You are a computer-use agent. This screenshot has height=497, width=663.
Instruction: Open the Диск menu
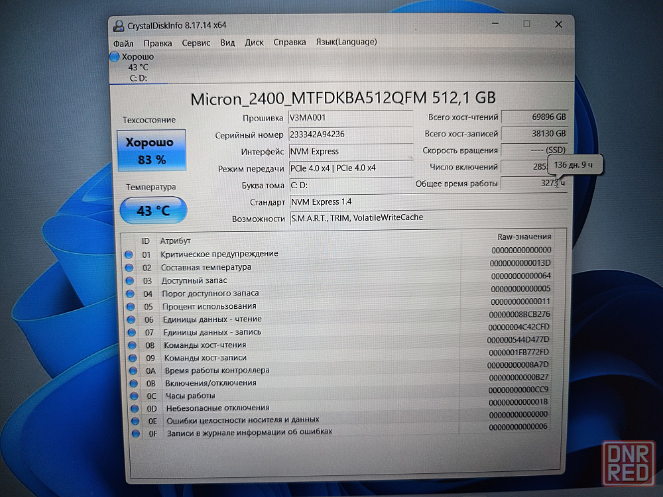[x=254, y=42]
